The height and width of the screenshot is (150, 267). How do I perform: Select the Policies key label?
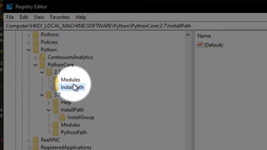[49, 42]
